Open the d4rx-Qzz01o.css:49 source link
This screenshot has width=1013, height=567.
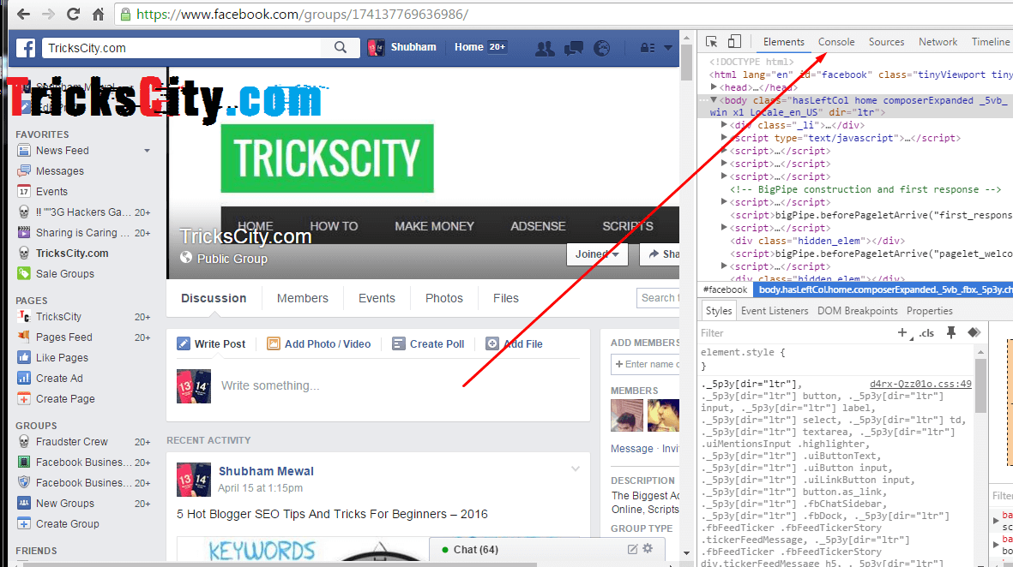pos(920,384)
